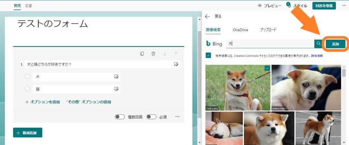Select the white chihuahua image thumbnail
Image resolution: width=349 pixels, height=145 pixels.
306,87
